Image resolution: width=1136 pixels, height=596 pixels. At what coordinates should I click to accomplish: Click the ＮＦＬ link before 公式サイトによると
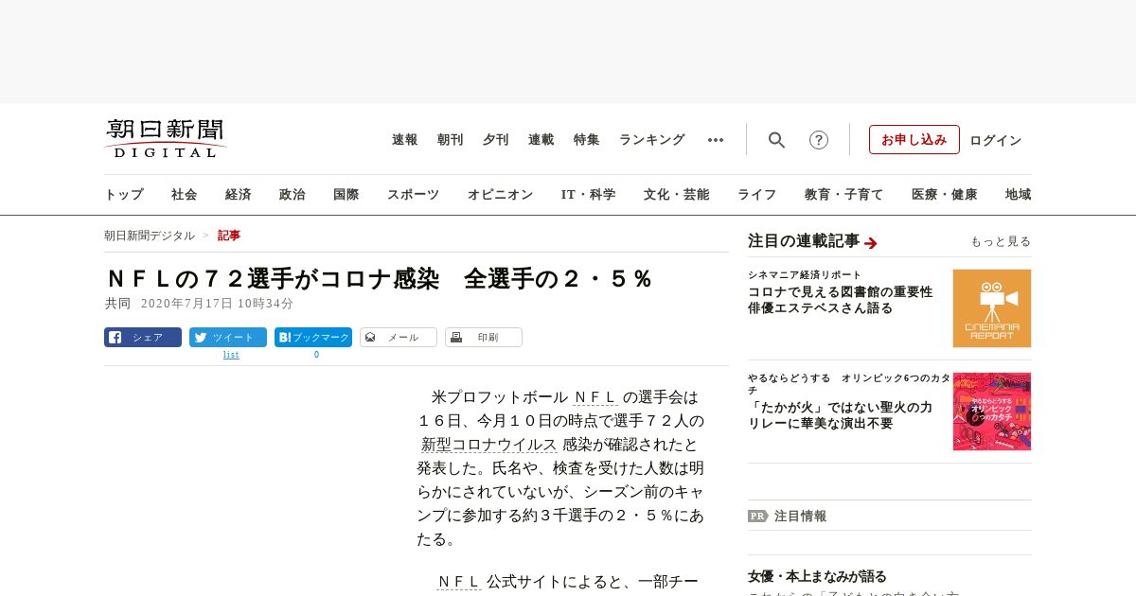point(459,582)
